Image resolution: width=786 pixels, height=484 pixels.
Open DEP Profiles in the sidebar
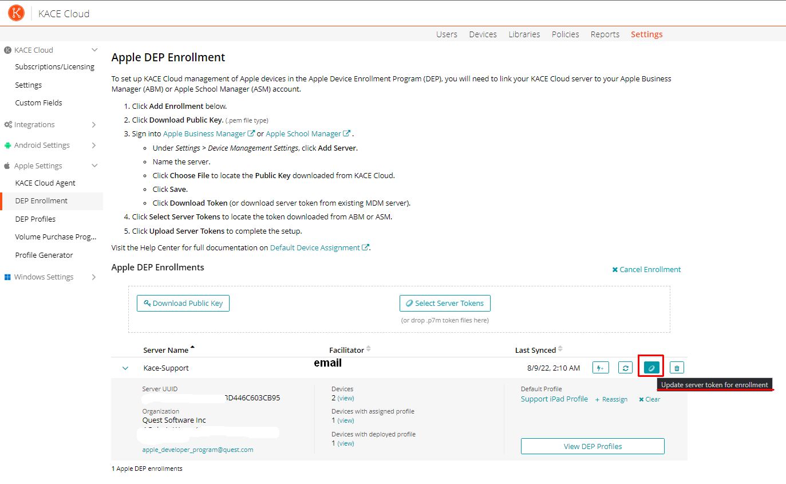(x=35, y=219)
